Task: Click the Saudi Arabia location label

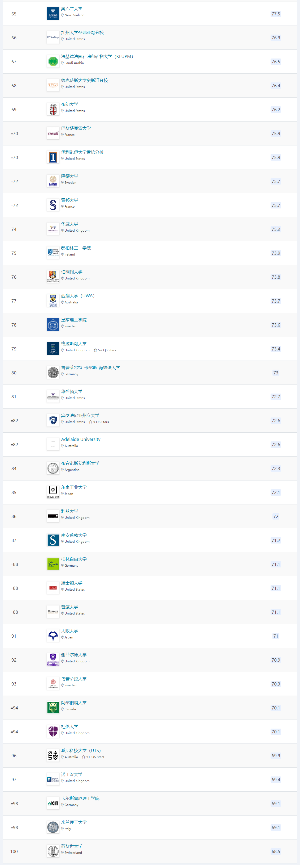Action: 72,63
